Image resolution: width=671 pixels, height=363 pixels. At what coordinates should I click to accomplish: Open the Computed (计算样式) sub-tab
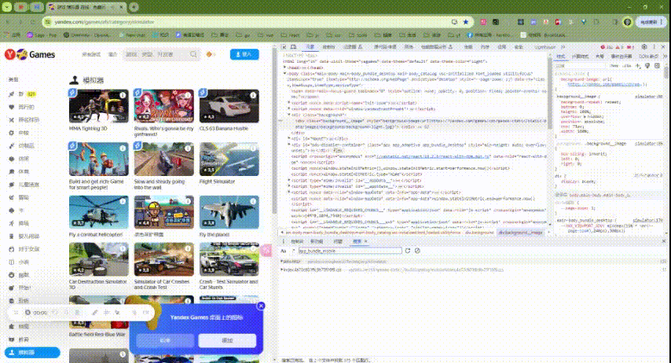tap(580, 57)
